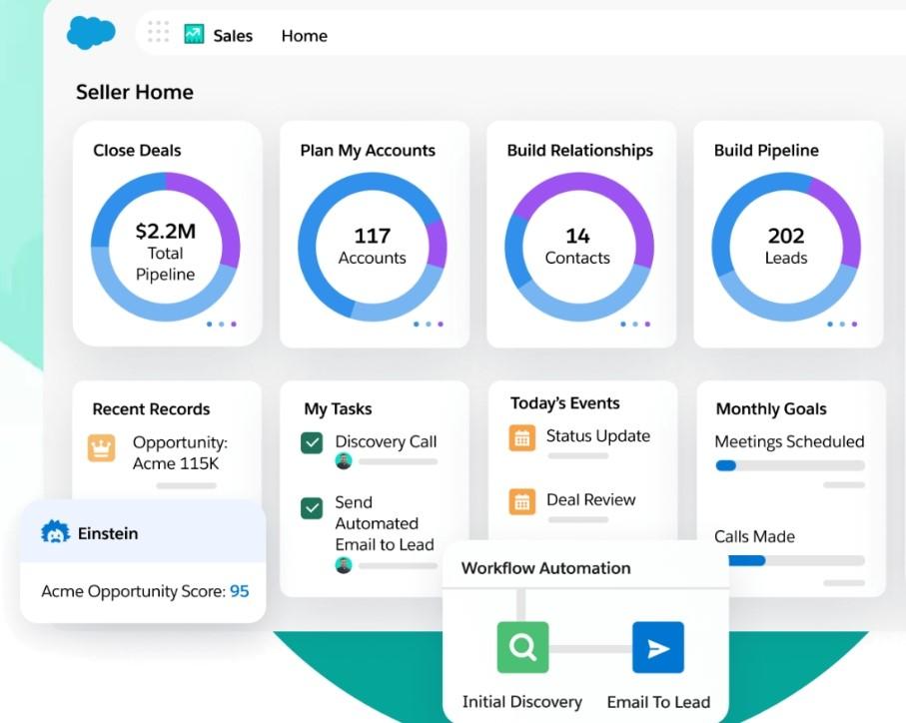Click the Recent Records heading

tap(151, 408)
